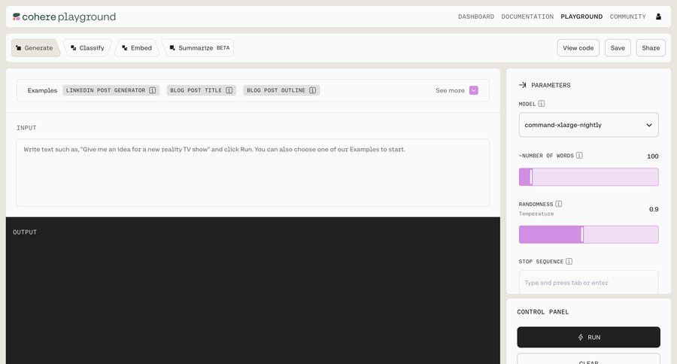Click info icon next to LinkedIn Post Generator

click(x=153, y=90)
